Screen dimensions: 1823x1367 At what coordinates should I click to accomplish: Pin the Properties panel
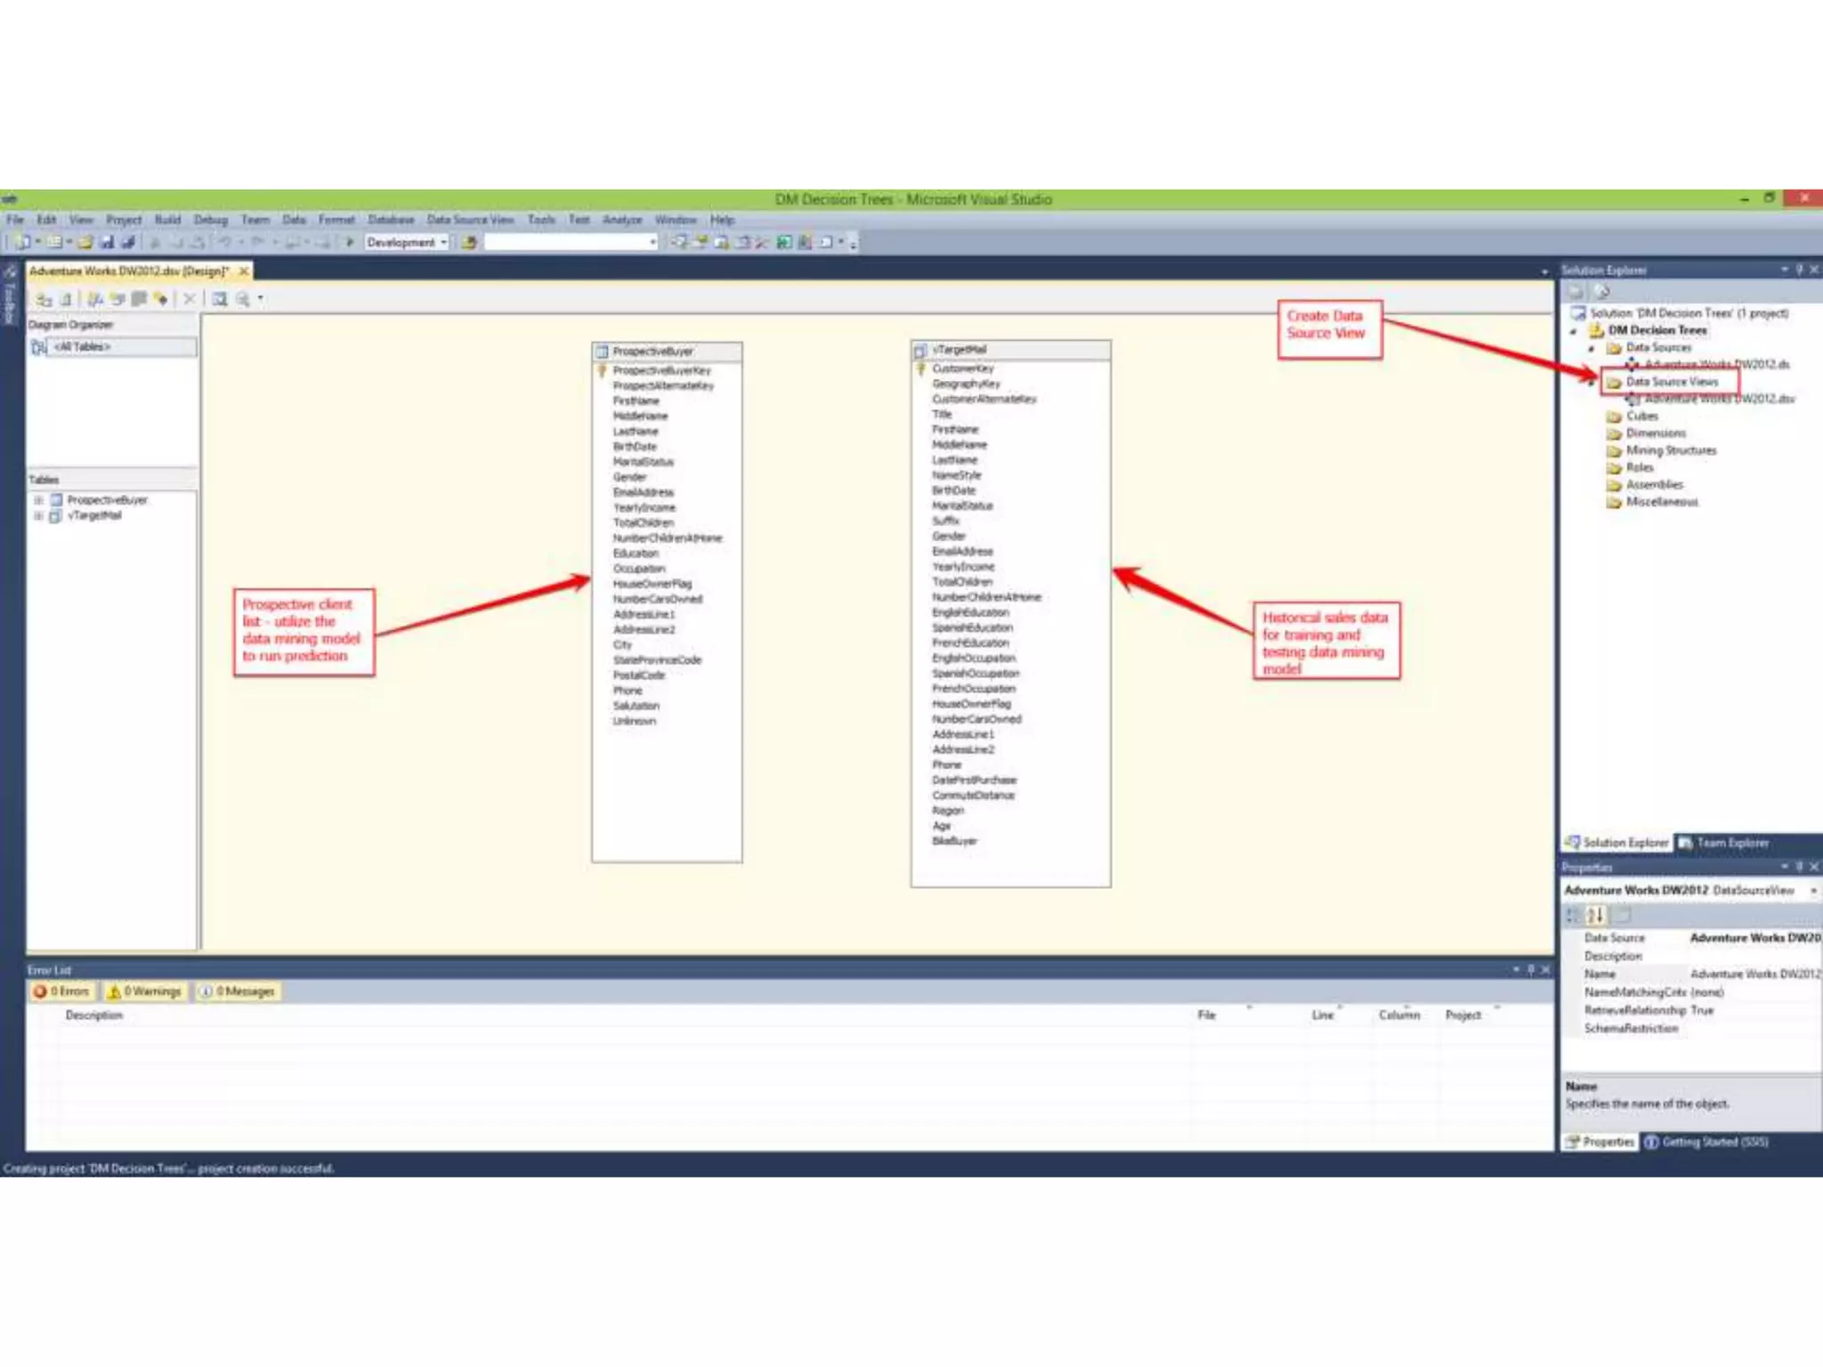click(x=1799, y=867)
